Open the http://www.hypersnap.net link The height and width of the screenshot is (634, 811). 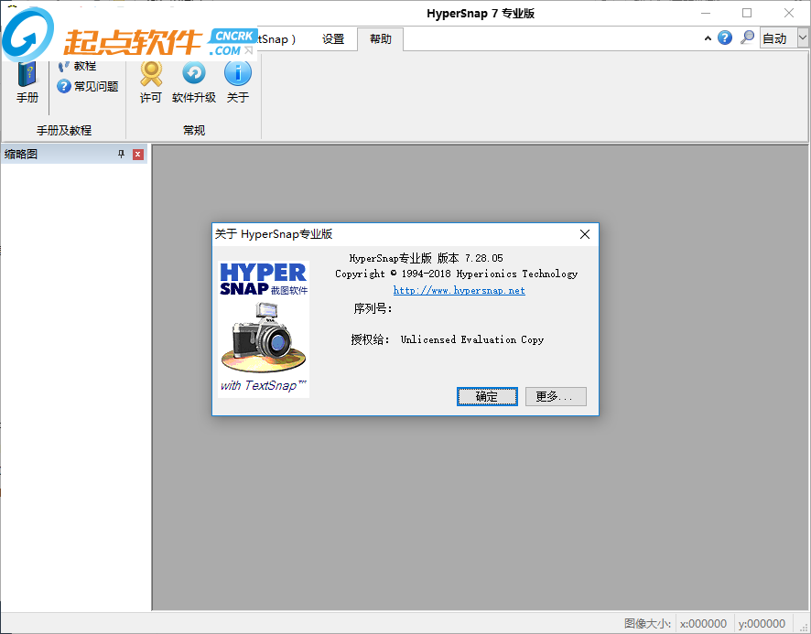tap(459, 291)
